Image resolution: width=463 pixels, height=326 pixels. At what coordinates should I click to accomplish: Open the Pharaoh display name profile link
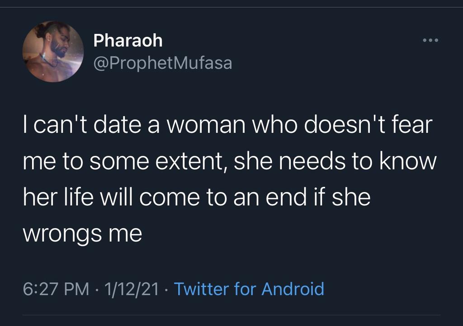128,41
